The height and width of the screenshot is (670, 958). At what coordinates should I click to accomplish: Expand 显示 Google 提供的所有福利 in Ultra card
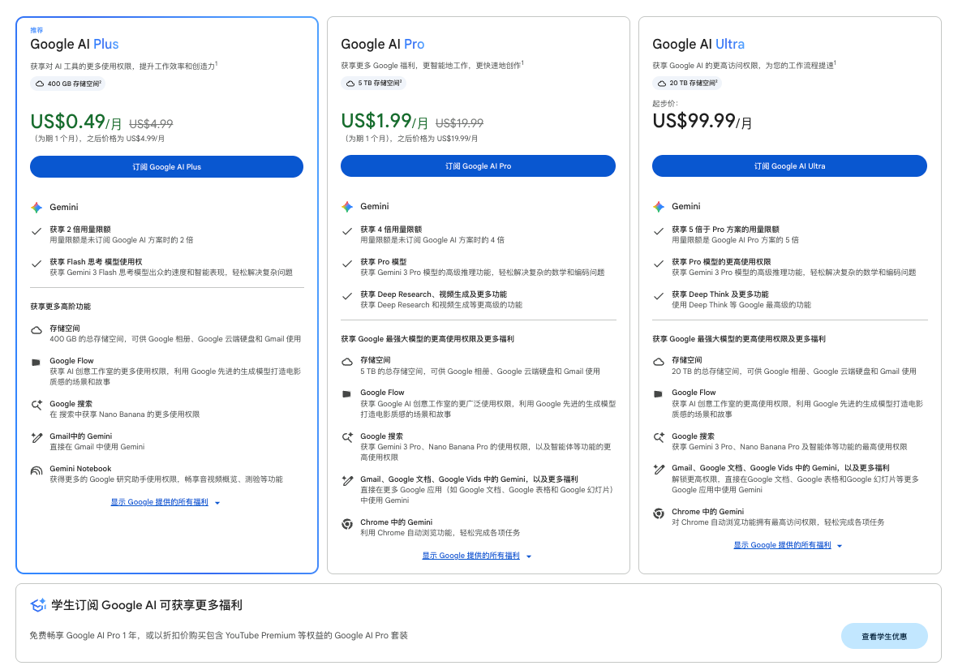[x=782, y=545]
